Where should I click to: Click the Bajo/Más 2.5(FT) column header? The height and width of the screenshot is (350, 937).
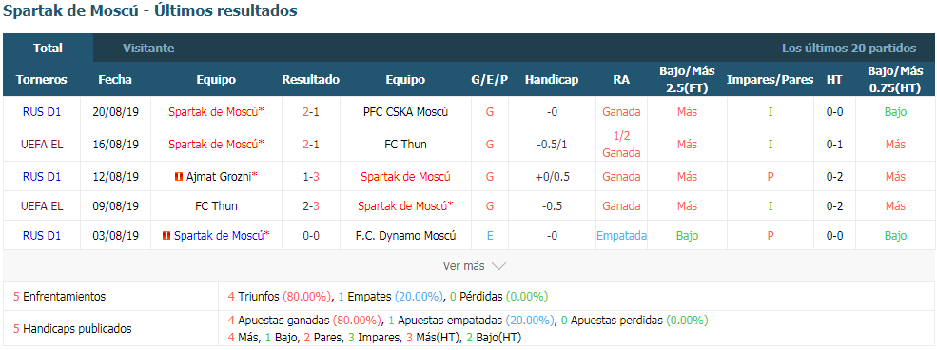(687, 80)
